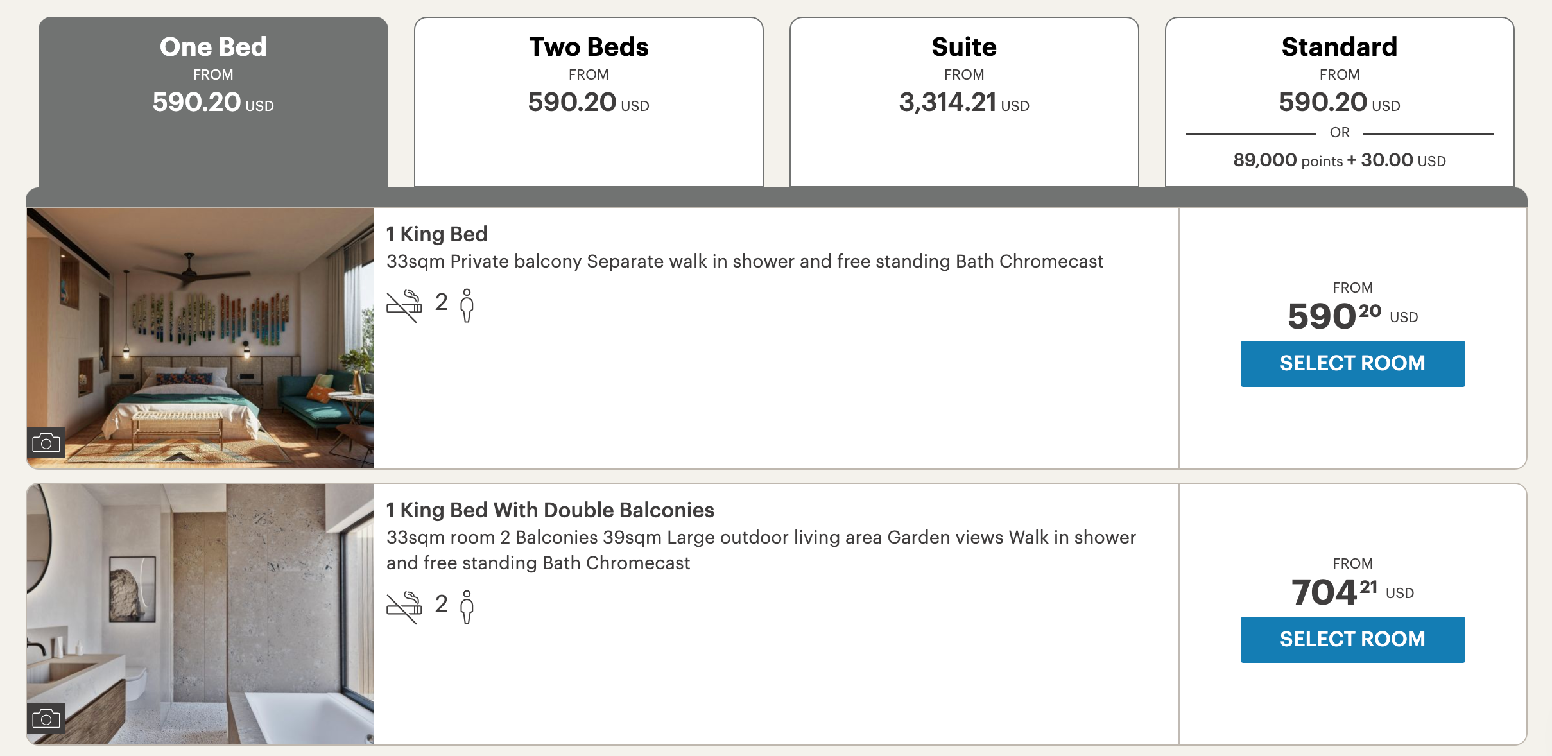The image size is (1552, 756).
Task: Click the 1 King Bed room description text
Action: click(x=745, y=262)
